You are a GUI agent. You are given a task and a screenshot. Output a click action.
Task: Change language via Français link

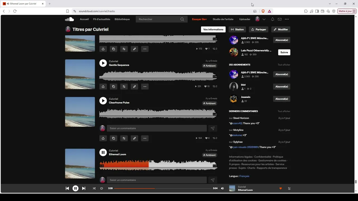[x=244, y=176]
